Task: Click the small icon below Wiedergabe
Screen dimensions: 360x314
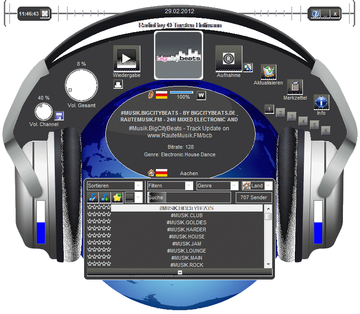Action: coord(118,84)
